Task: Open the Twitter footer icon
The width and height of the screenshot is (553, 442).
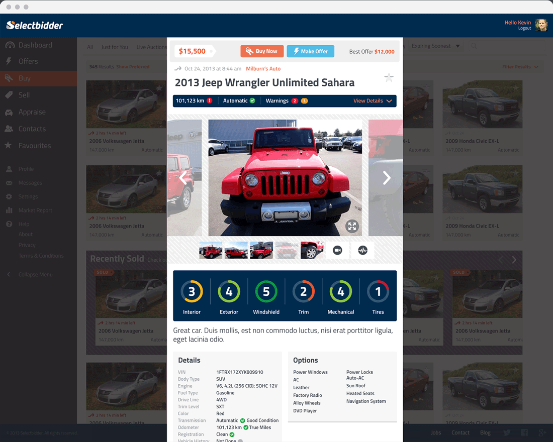Action: click(507, 432)
